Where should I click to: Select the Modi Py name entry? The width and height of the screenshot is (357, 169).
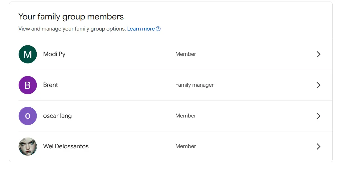[54, 54]
